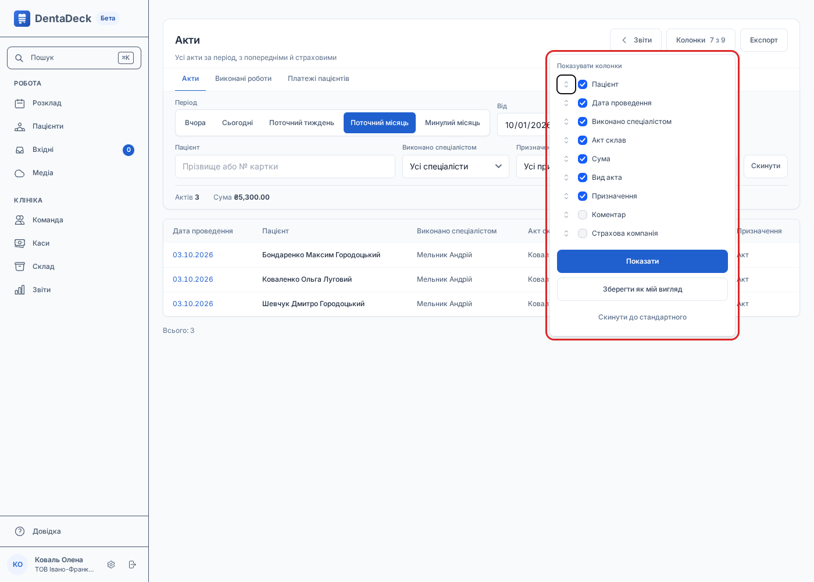Toggle the Колонки 7 з 9 selector
The image size is (814, 582).
point(701,40)
